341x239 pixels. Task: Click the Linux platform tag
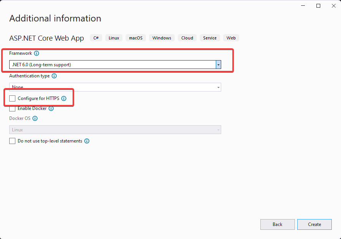click(114, 38)
